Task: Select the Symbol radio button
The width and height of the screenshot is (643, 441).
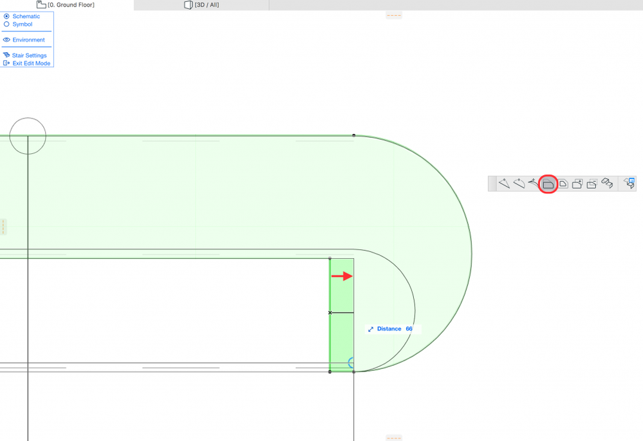Action: (6, 24)
